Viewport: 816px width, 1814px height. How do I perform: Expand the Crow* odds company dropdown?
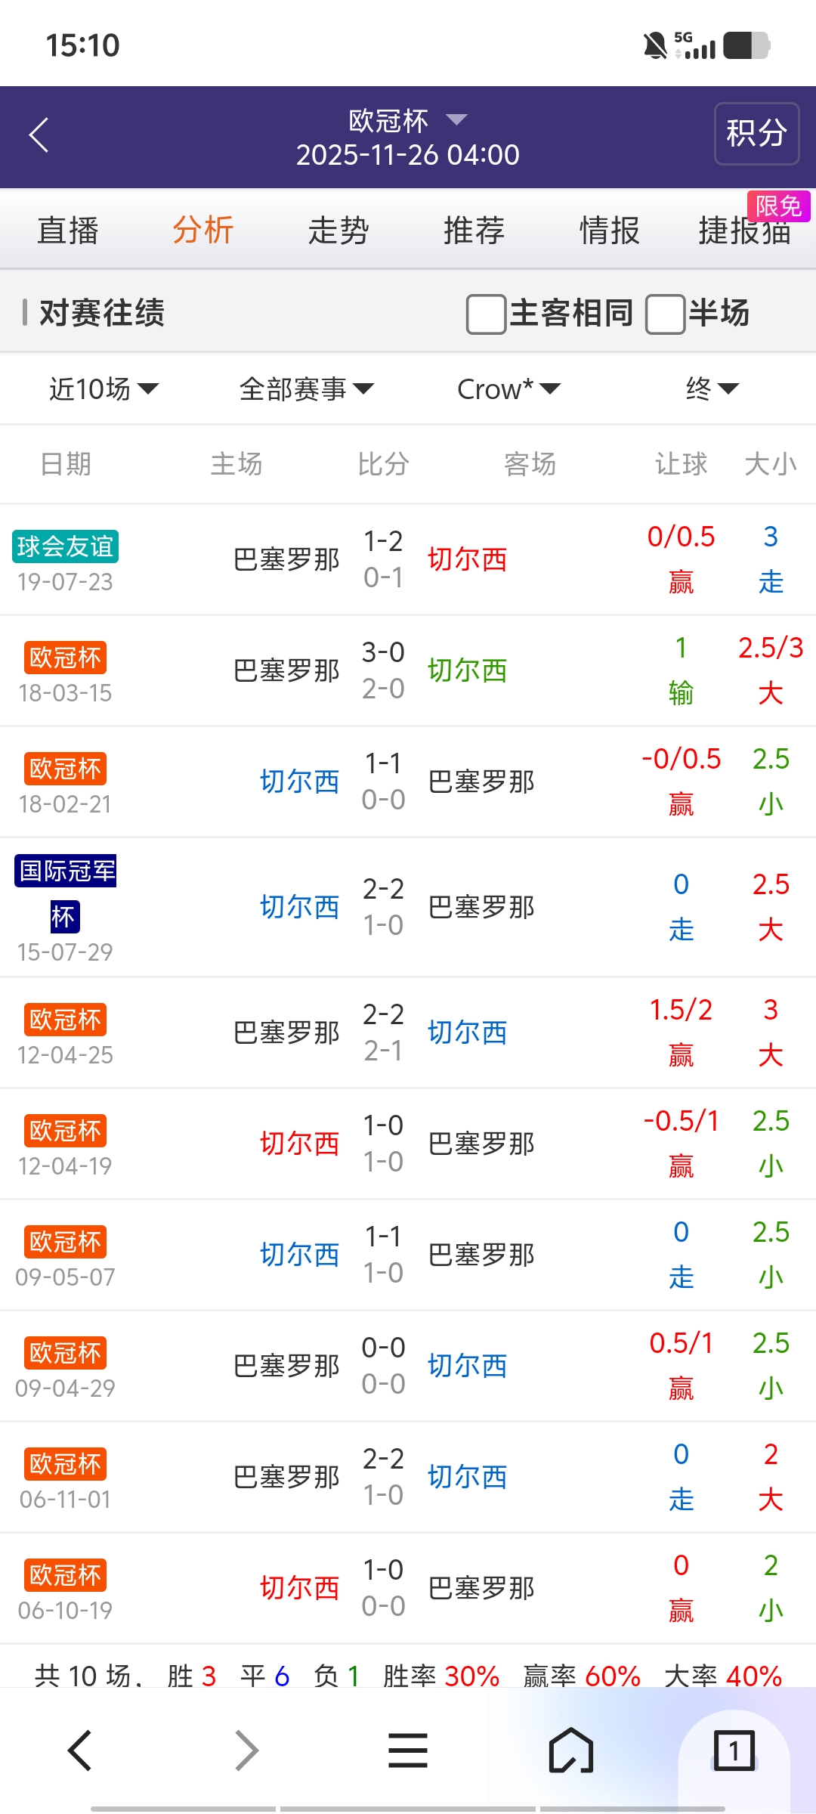tap(508, 389)
